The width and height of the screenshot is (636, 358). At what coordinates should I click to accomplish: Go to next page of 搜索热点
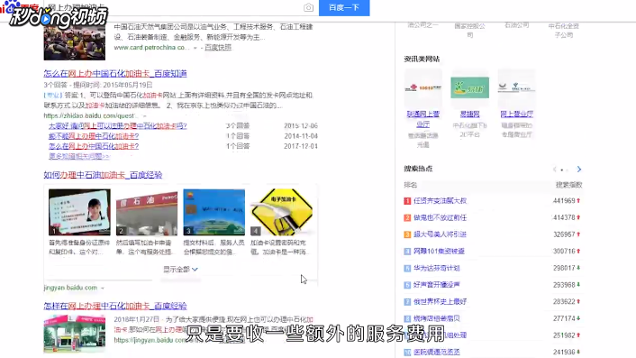click(579, 169)
